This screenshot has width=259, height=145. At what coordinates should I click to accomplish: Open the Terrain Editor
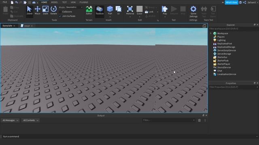coord(89,10)
